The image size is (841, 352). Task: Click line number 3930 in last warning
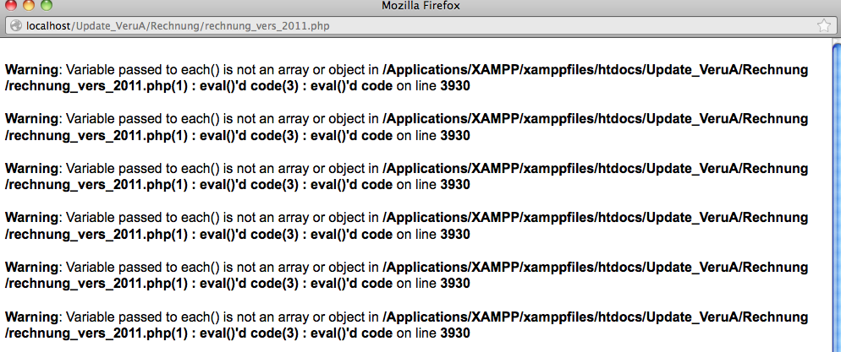pyautogui.click(x=454, y=333)
